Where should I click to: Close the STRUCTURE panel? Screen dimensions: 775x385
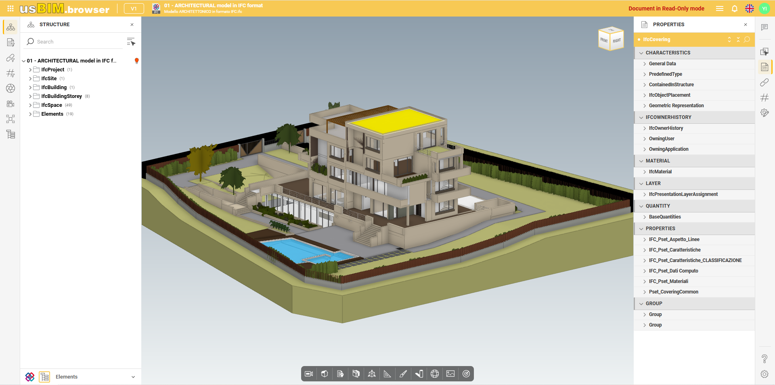[132, 25]
